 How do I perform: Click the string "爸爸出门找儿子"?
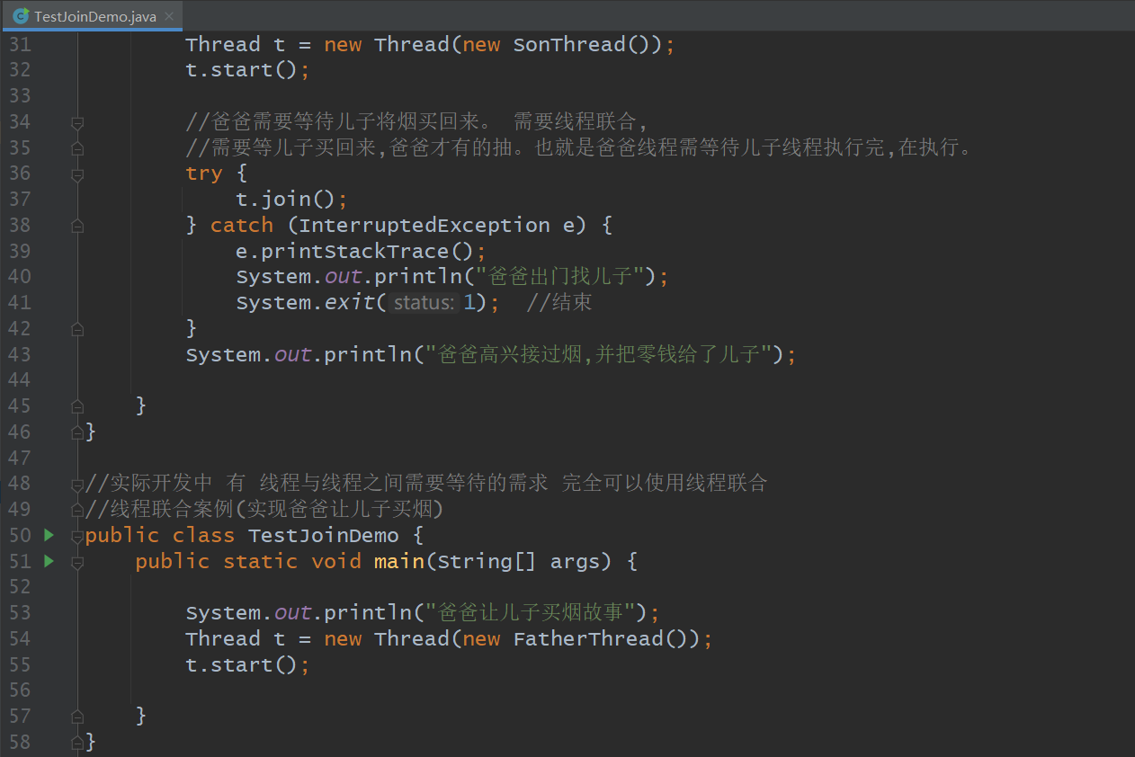point(559,277)
